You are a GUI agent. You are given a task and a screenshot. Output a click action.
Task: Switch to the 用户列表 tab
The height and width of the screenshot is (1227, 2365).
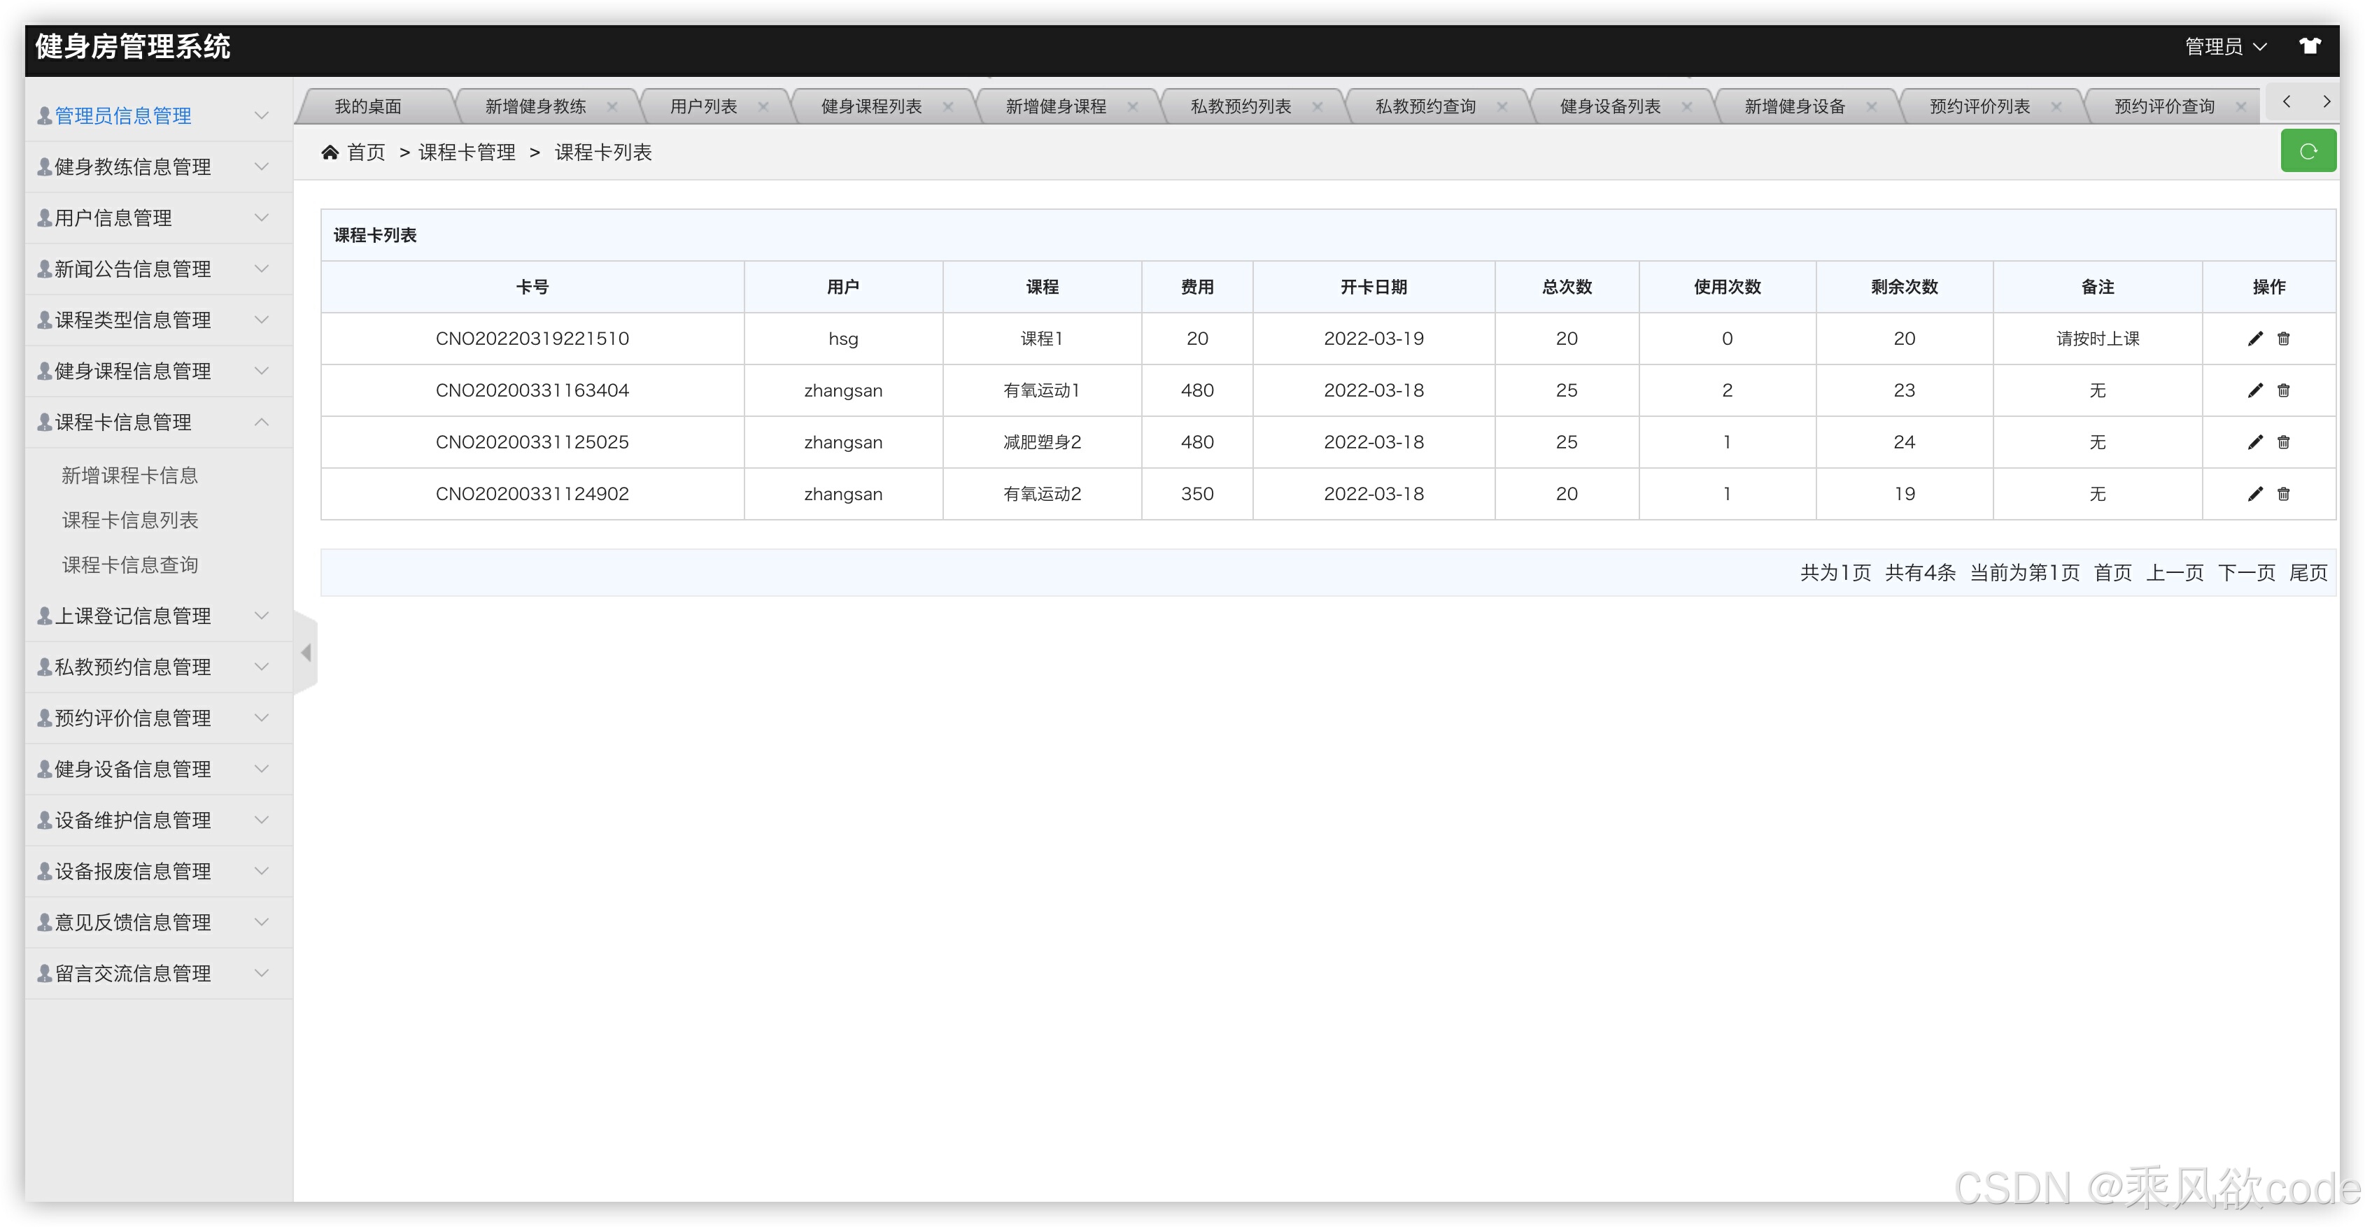703,106
